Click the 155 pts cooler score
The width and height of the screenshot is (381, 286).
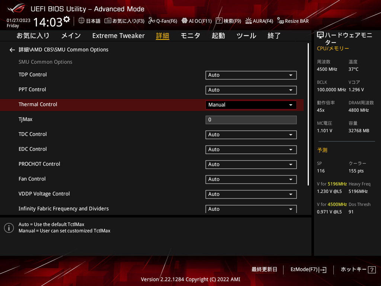coord(356,171)
